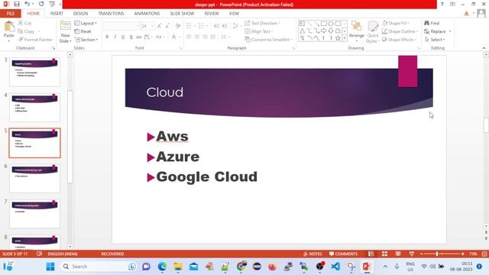Click Shape Effects button

[399, 40]
